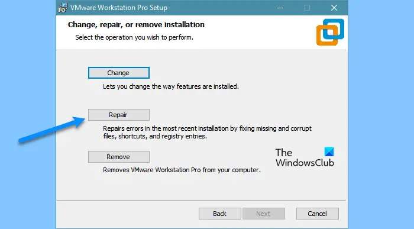
Task: Click the greyed-out maximize button
Action: pyautogui.click(x=307, y=8)
